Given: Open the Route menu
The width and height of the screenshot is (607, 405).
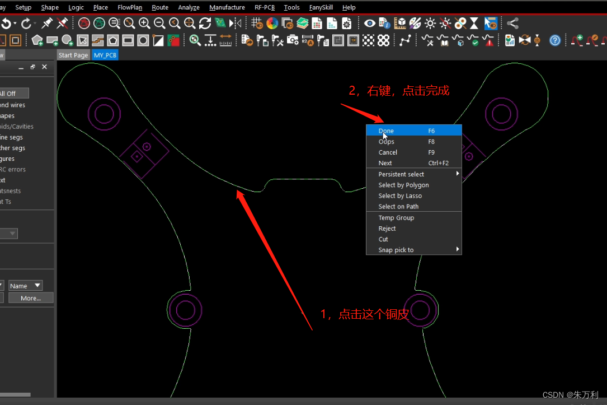Looking at the screenshot, I should point(160,7).
